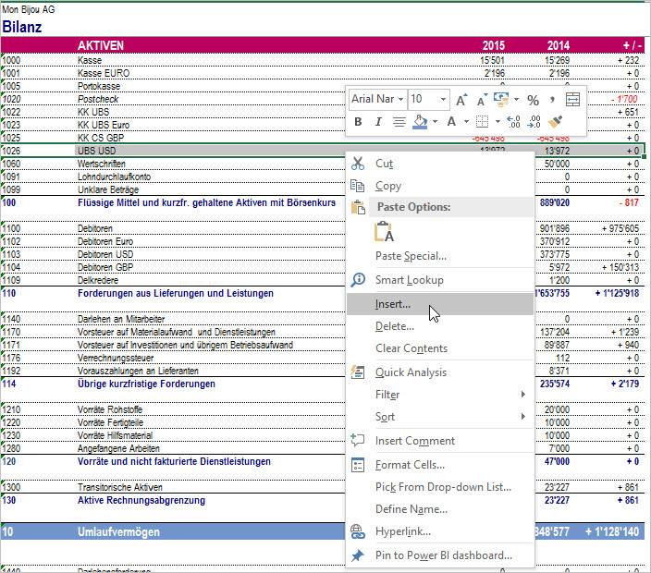Expand the Borders dropdown arrow
Screen dimensions: 651x573
[497, 122]
